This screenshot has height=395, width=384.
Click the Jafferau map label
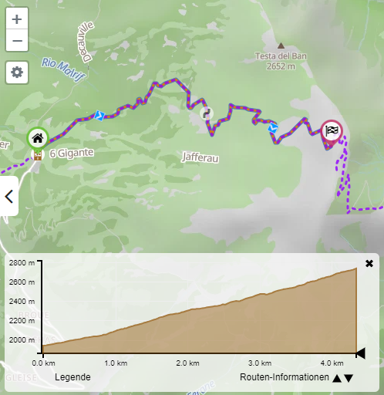click(x=200, y=157)
